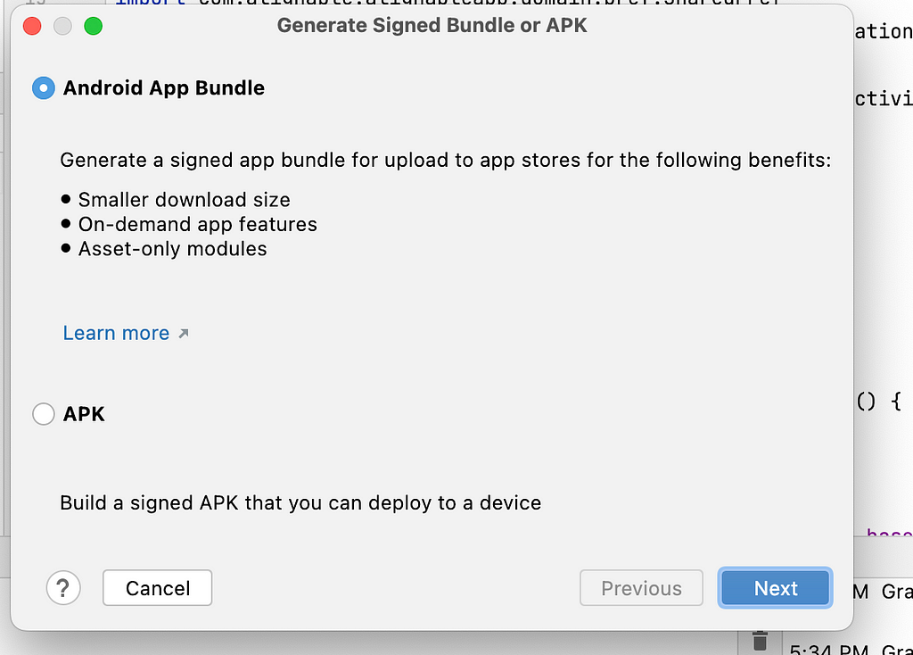Choose the APK radio button
The height and width of the screenshot is (655, 913).
(x=44, y=414)
